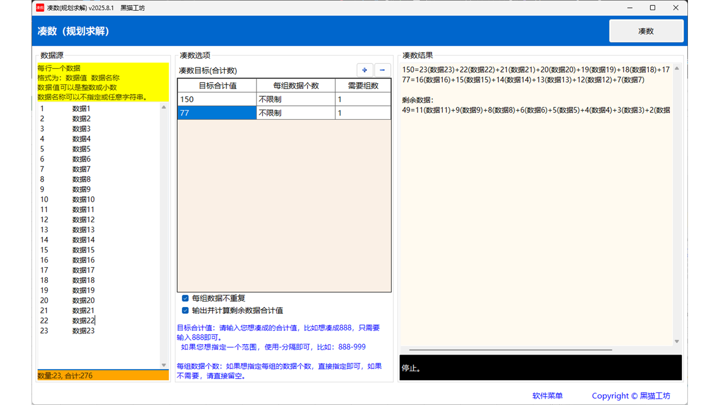Click the 需要组数 cell showing 1
This screenshot has height=405, width=720.
point(363,98)
